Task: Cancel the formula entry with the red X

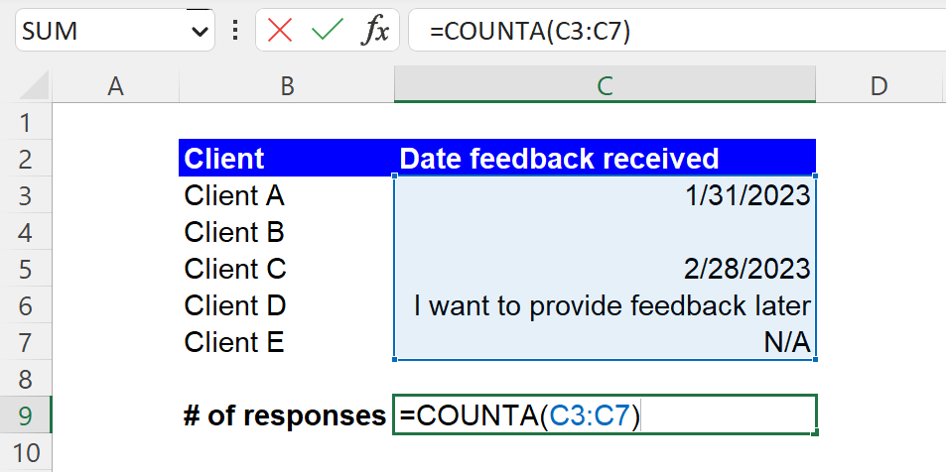Action: pos(280,30)
